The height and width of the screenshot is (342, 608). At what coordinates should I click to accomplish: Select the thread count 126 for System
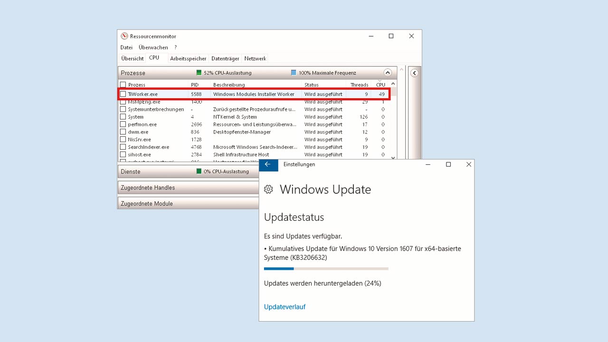tap(363, 117)
